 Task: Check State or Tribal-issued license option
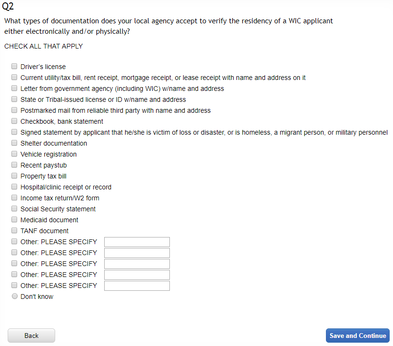tap(14, 99)
